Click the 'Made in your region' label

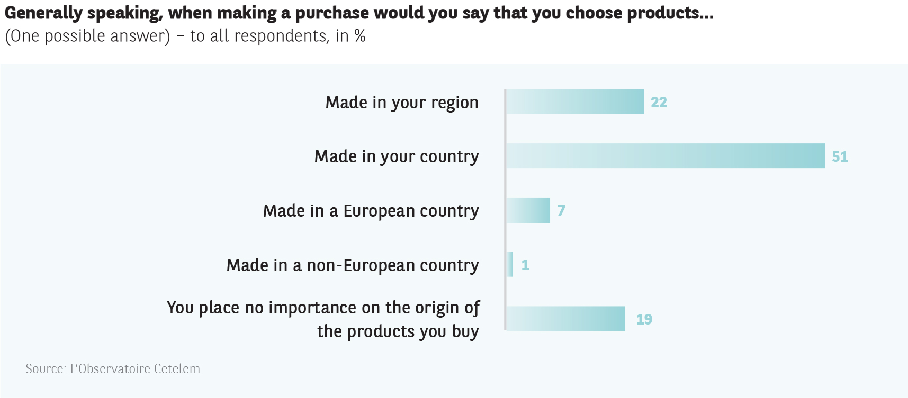pos(402,103)
